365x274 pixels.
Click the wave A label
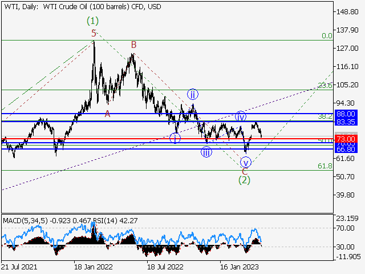107,114
